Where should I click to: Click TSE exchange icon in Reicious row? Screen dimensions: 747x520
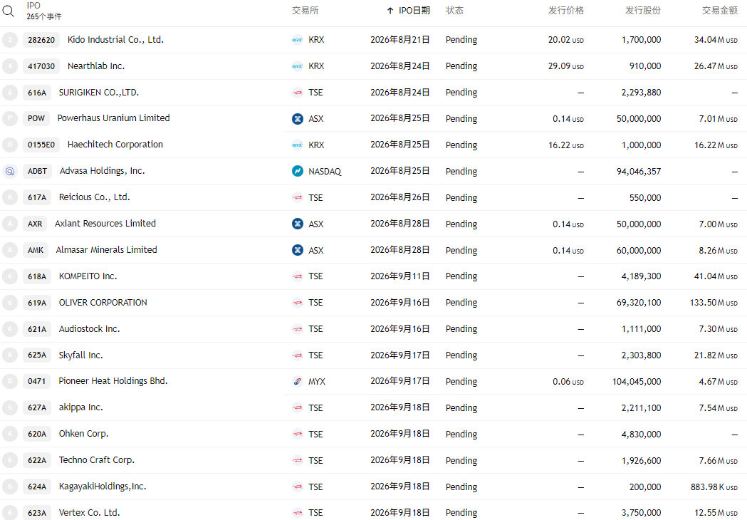pos(297,197)
